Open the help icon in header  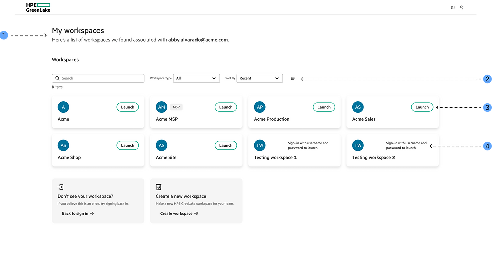point(453,7)
